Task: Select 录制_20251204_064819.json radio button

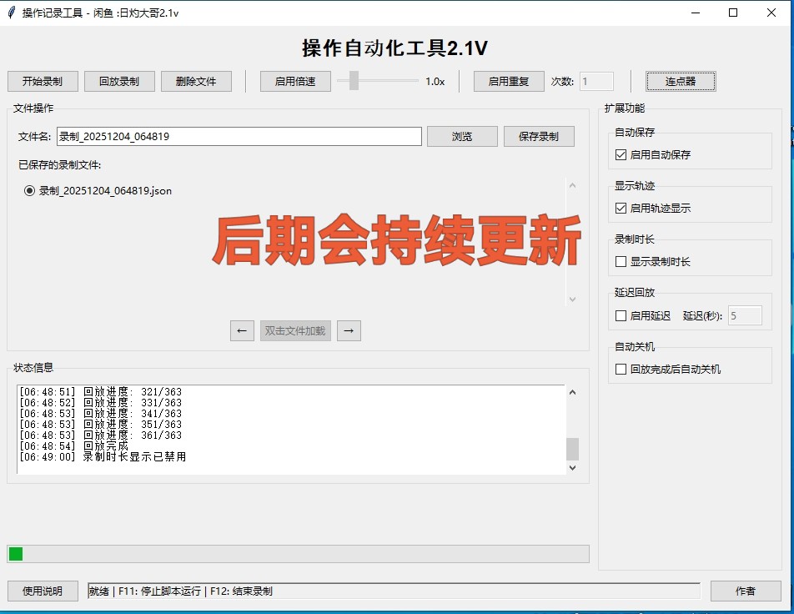Action: [x=30, y=190]
